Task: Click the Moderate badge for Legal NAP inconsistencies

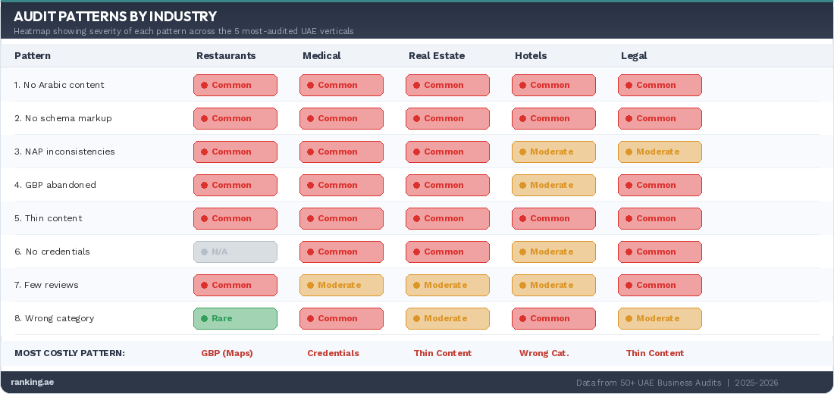Action: 660,152
